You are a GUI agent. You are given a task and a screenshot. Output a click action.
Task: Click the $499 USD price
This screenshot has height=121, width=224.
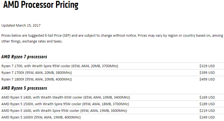[x=207, y=79]
